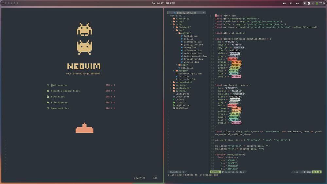Click the 'lua' filetype in statusline

[x=296, y=172]
